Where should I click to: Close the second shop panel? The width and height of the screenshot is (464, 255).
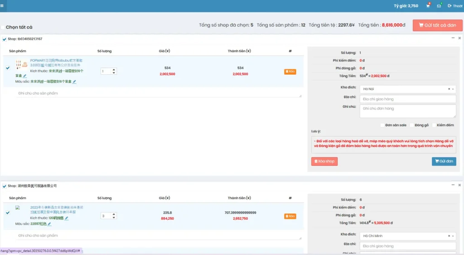(x=459, y=185)
